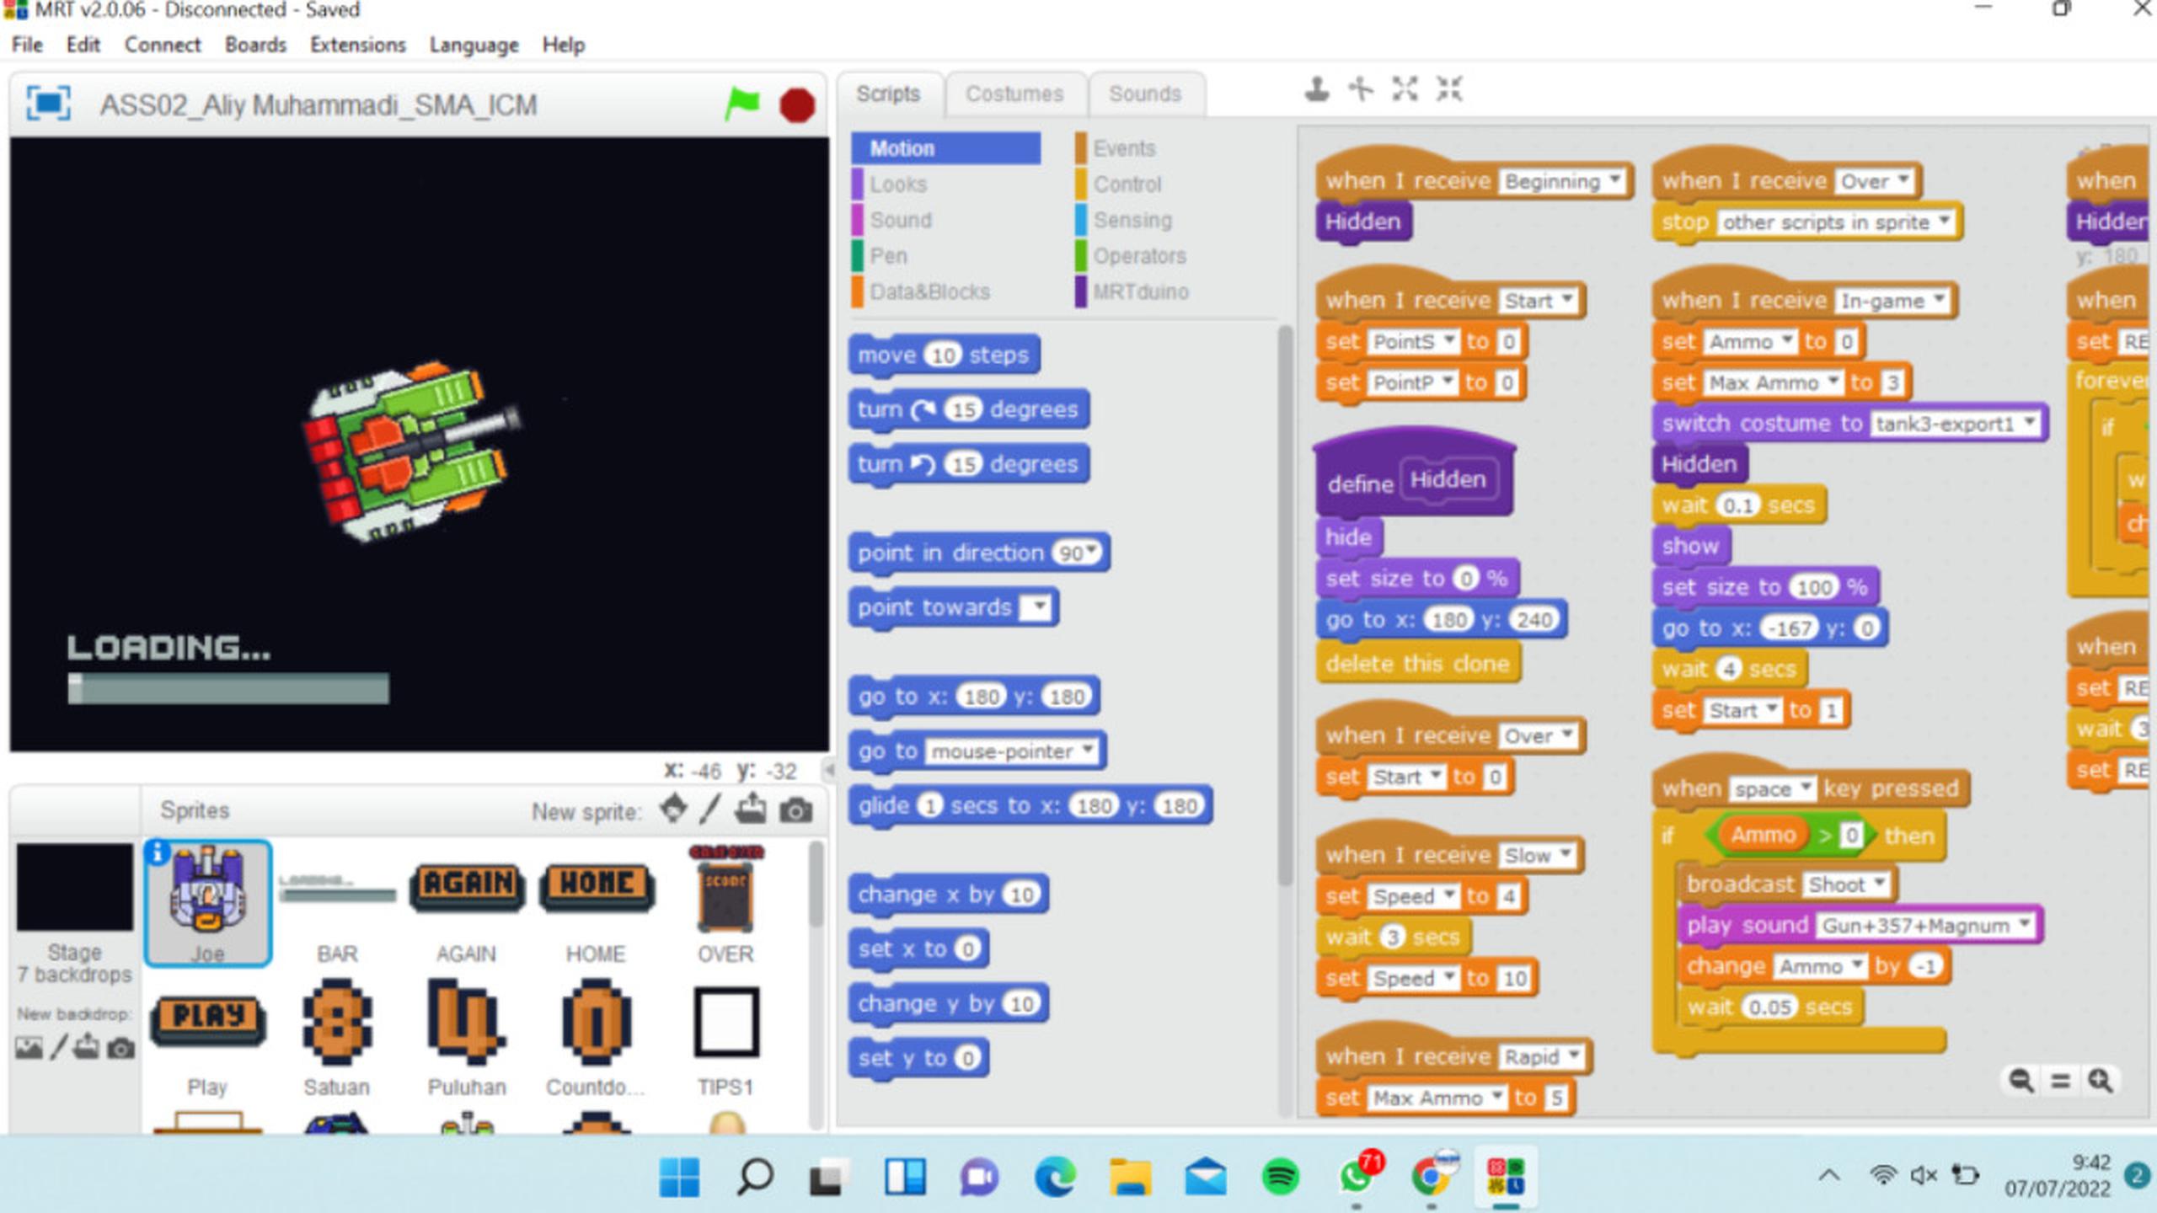Select the TIPS1 sprite
2157x1213 pixels.
pyautogui.click(x=725, y=1037)
